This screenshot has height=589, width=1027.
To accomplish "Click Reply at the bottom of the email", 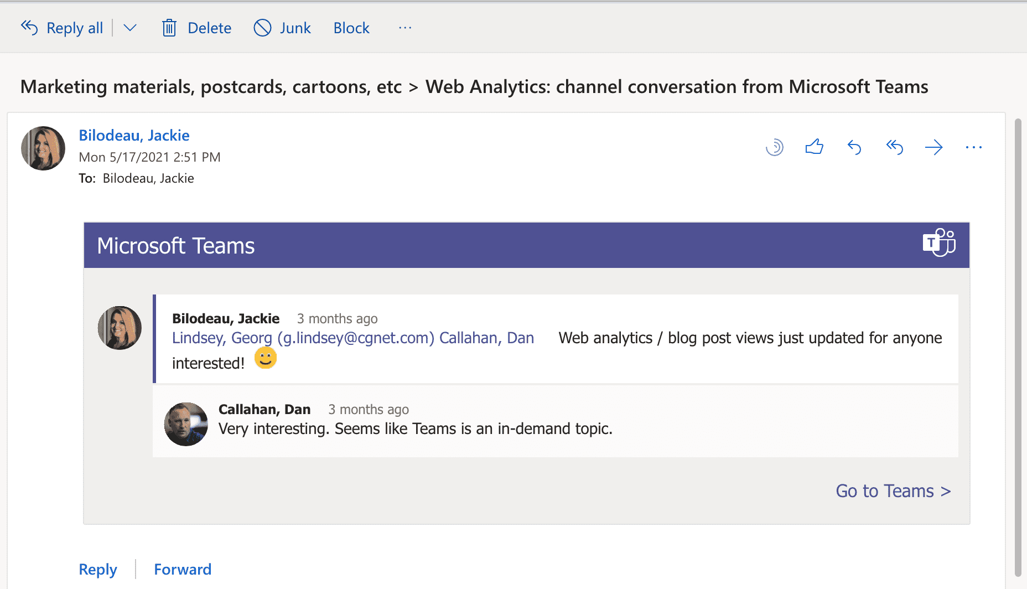I will [97, 569].
